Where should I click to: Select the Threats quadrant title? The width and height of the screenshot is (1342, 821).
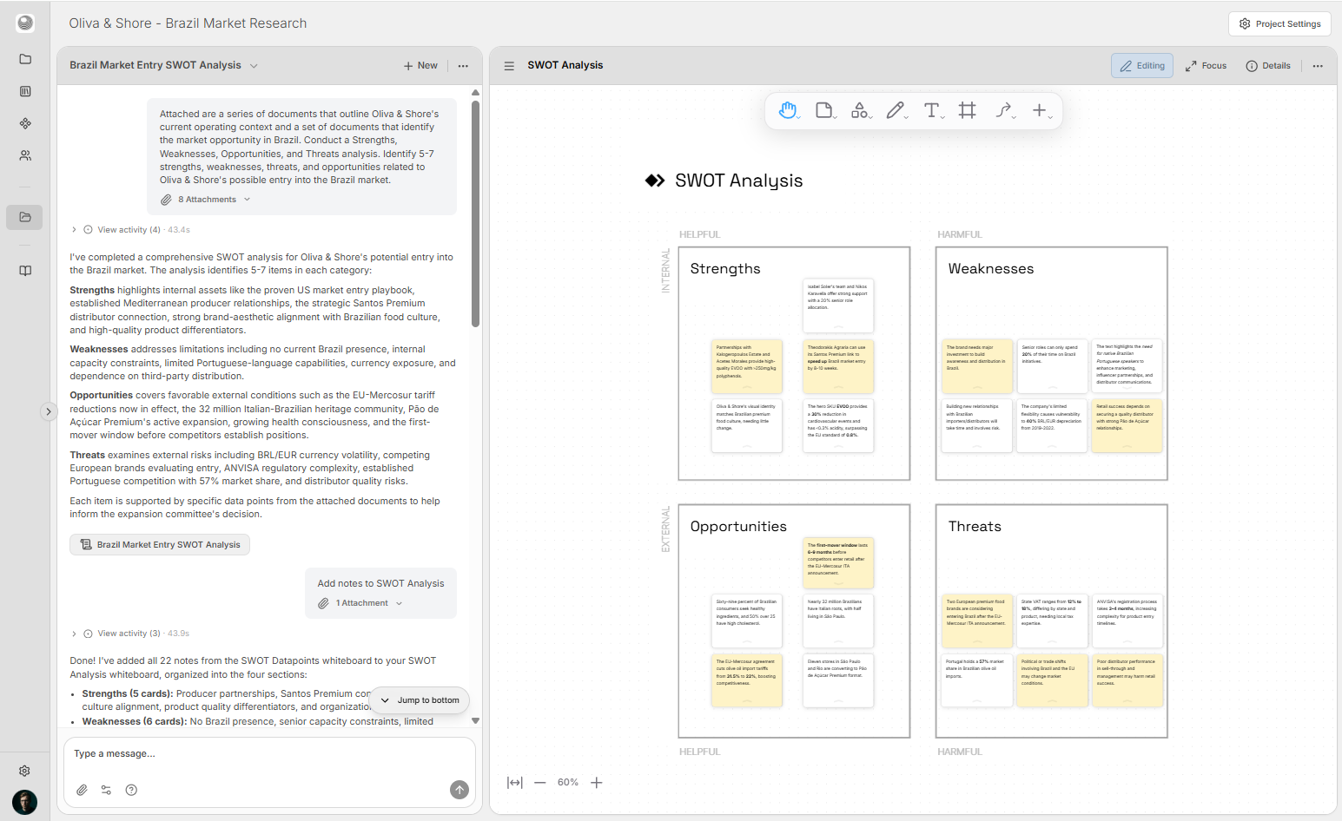[975, 527]
